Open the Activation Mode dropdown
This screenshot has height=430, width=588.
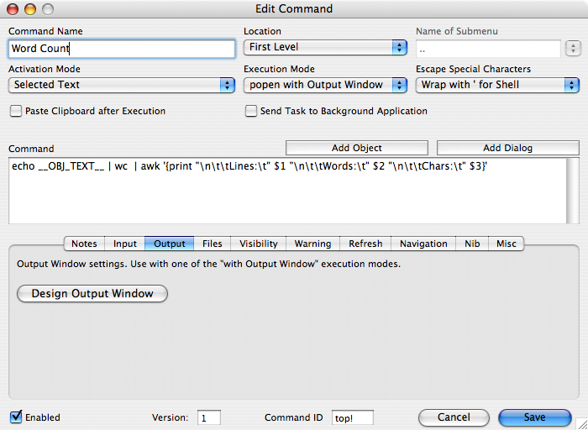pyautogui.click(x=121, y=85)
